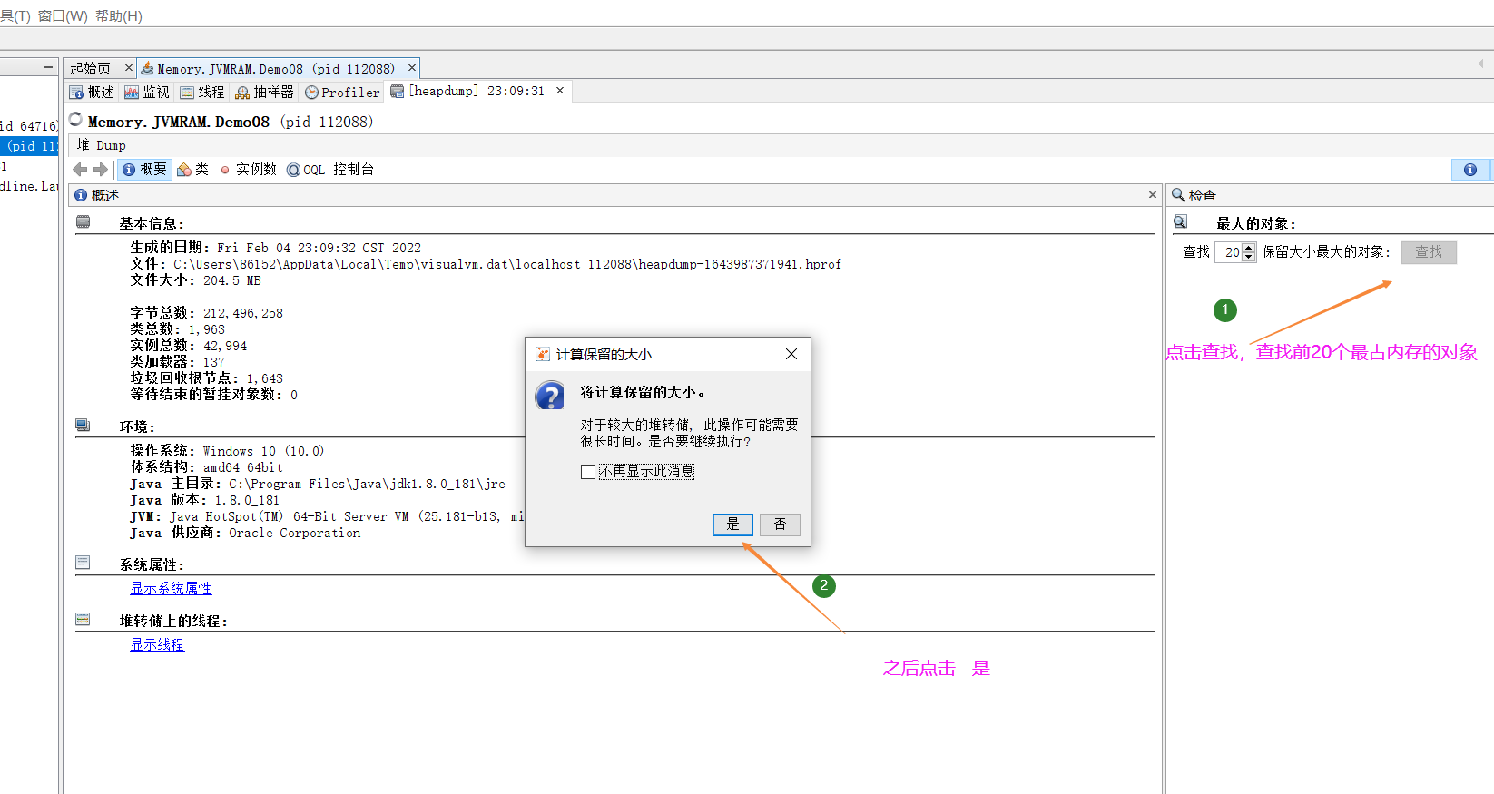The width and height of the screenshot is (1494, 794).
Task: Open the 显示线程 link
Action: pyautogui.click(x=157, y=644)
